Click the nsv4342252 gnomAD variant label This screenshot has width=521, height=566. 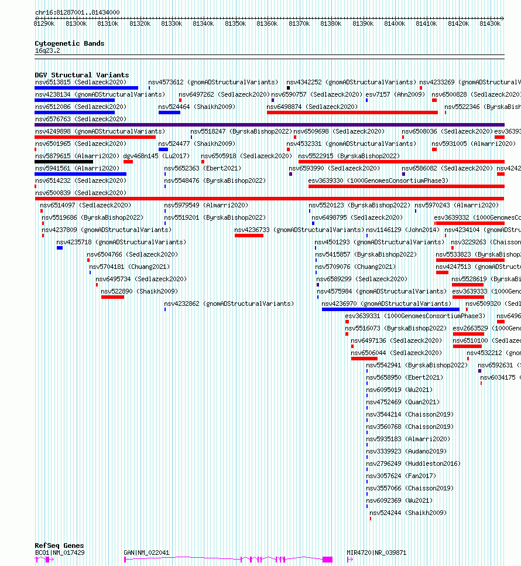(x=351, y=82)
